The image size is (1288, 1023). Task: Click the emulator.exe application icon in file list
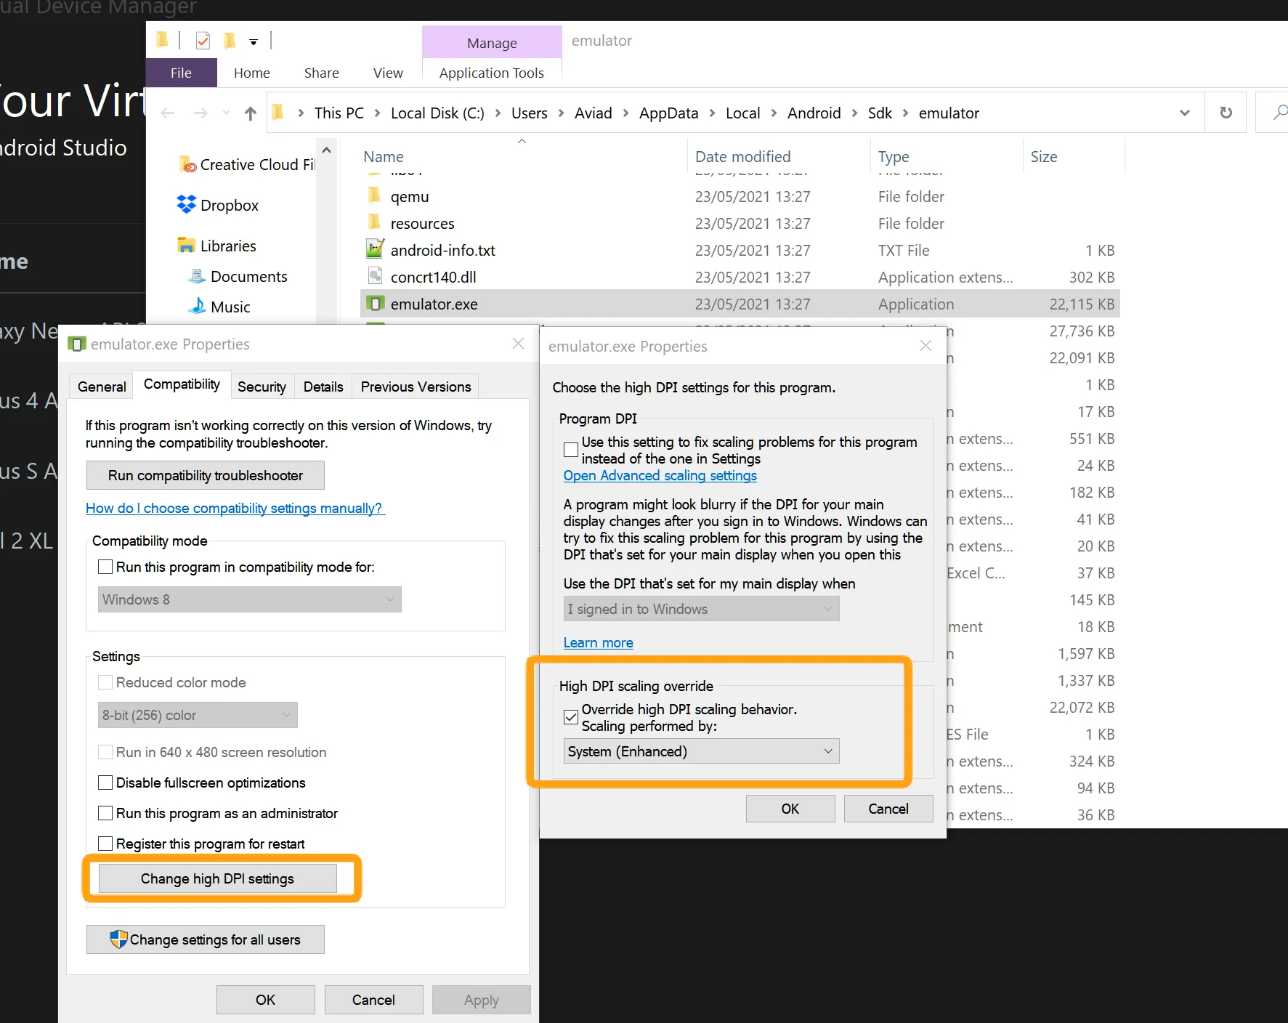pyautogui.click(x=375, y=304)
